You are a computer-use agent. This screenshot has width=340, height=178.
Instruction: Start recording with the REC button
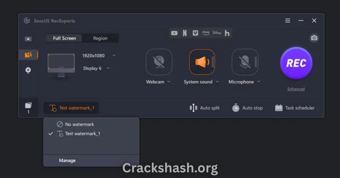tap(296, 63)
